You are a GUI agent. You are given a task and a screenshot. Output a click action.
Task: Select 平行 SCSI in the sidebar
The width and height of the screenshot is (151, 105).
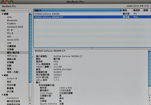(12, 56)
